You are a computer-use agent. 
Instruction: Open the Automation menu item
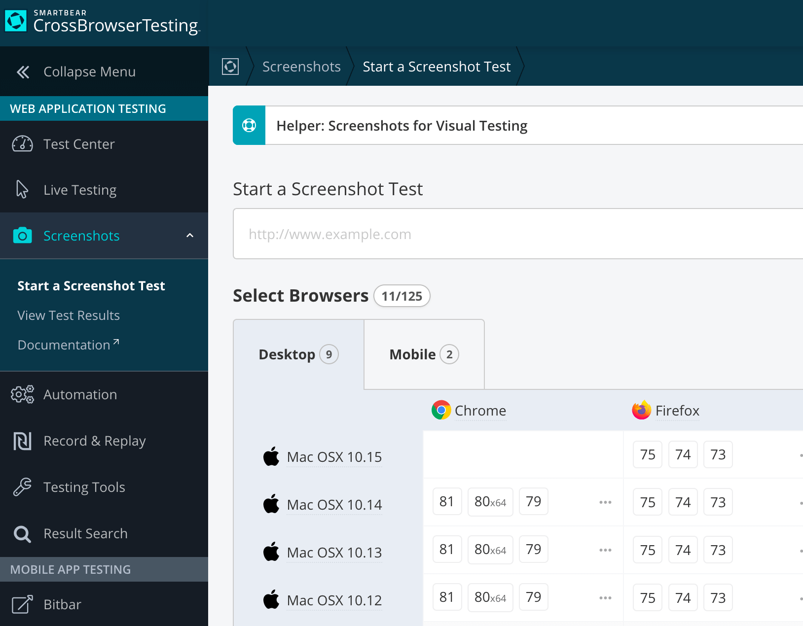(x=104, y=394)
